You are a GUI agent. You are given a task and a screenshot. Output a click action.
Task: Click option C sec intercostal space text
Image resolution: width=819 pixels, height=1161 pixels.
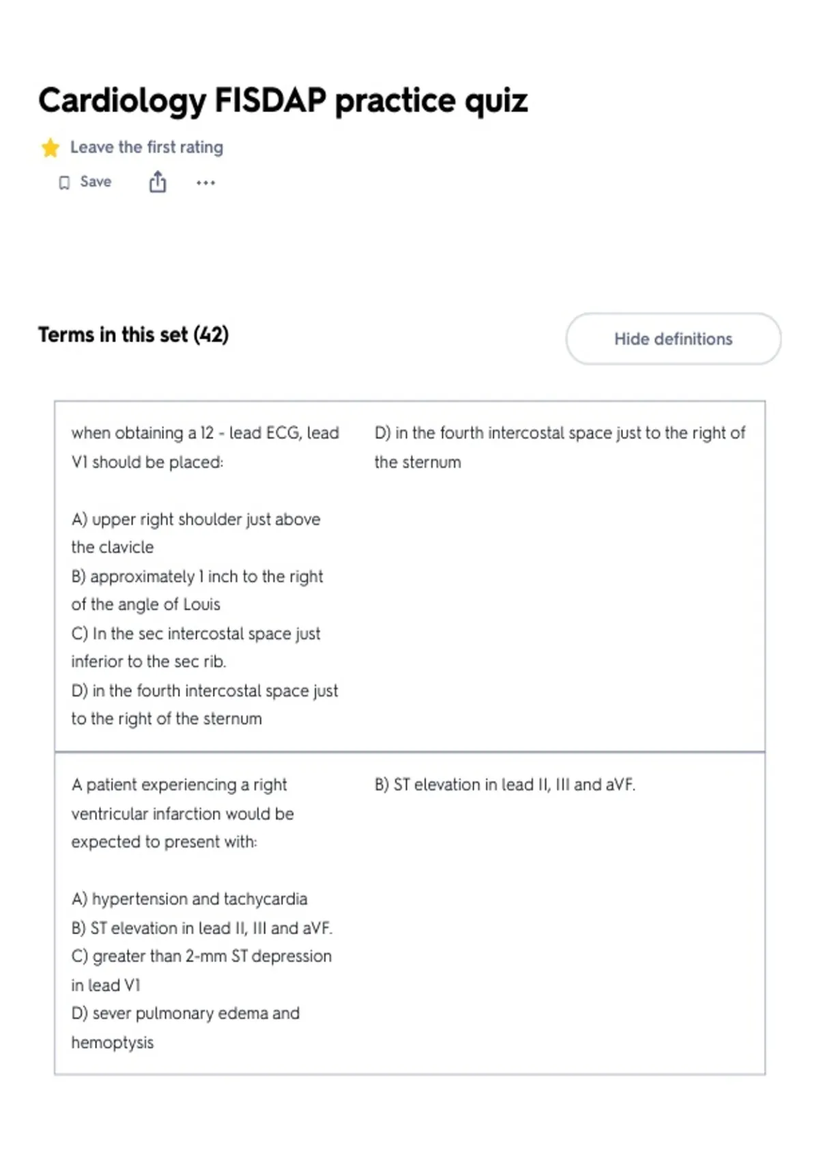[196, 647]
